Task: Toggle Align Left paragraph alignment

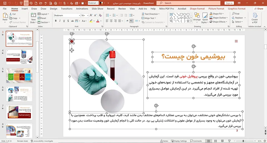Action: pyautogui.click(x=107, y=21)
